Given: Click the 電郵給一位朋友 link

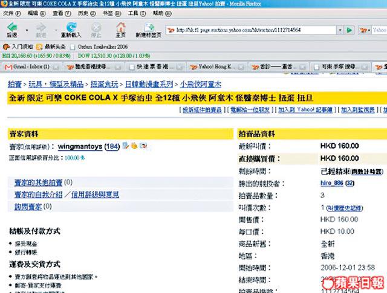Looking at the screenshot, I should [250, 110].
